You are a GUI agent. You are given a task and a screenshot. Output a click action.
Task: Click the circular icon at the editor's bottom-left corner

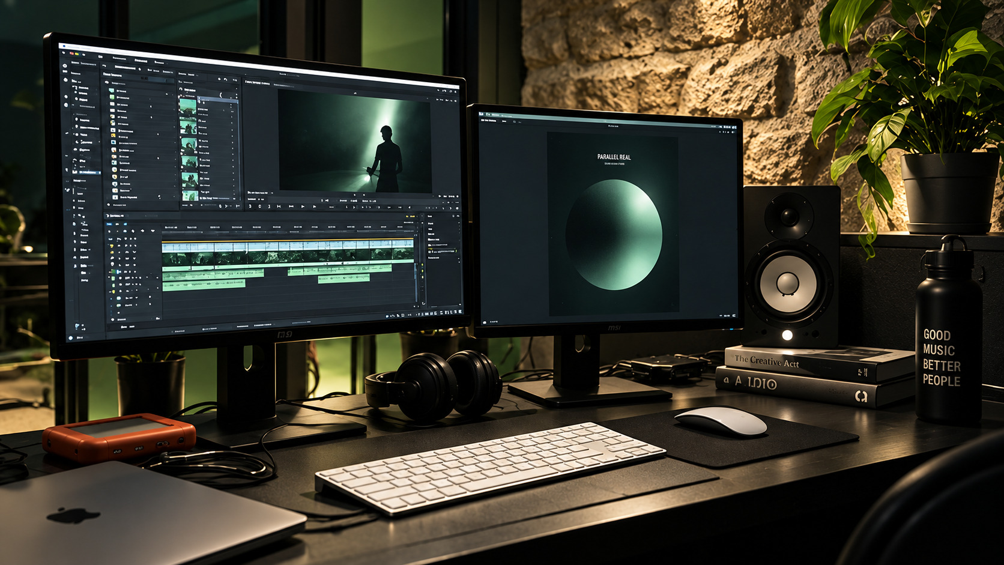coord(71,338)
